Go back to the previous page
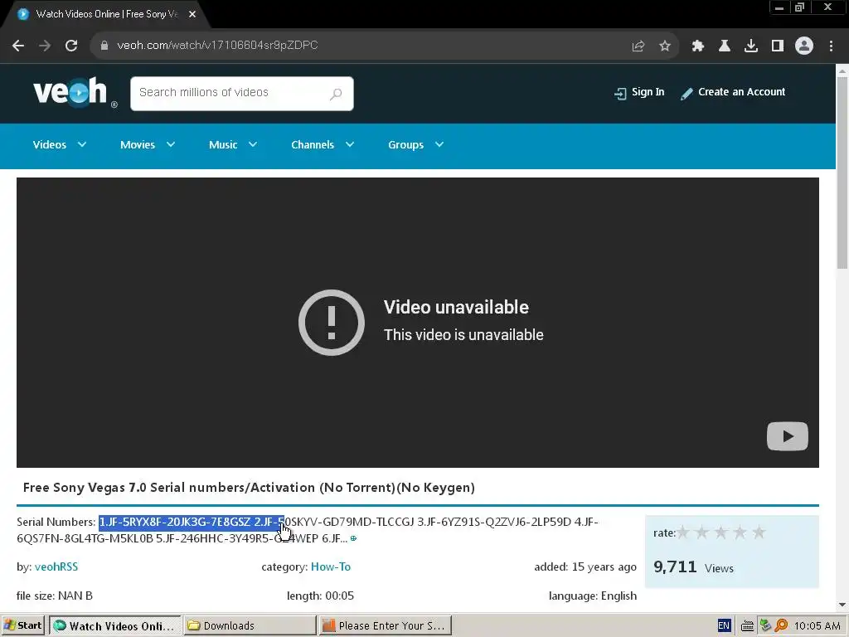Image resolution: width=849 pixels, height=637 pixels. coord(18,46)
